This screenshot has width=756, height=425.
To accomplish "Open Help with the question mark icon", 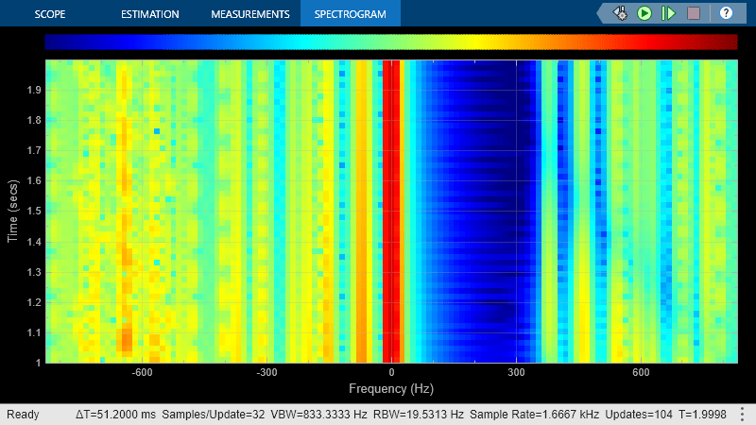I will pos(726,13).
